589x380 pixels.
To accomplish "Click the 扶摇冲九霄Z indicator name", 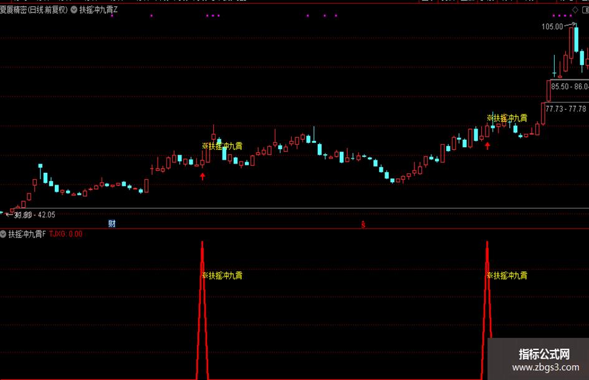I will [x=98, y=10].
